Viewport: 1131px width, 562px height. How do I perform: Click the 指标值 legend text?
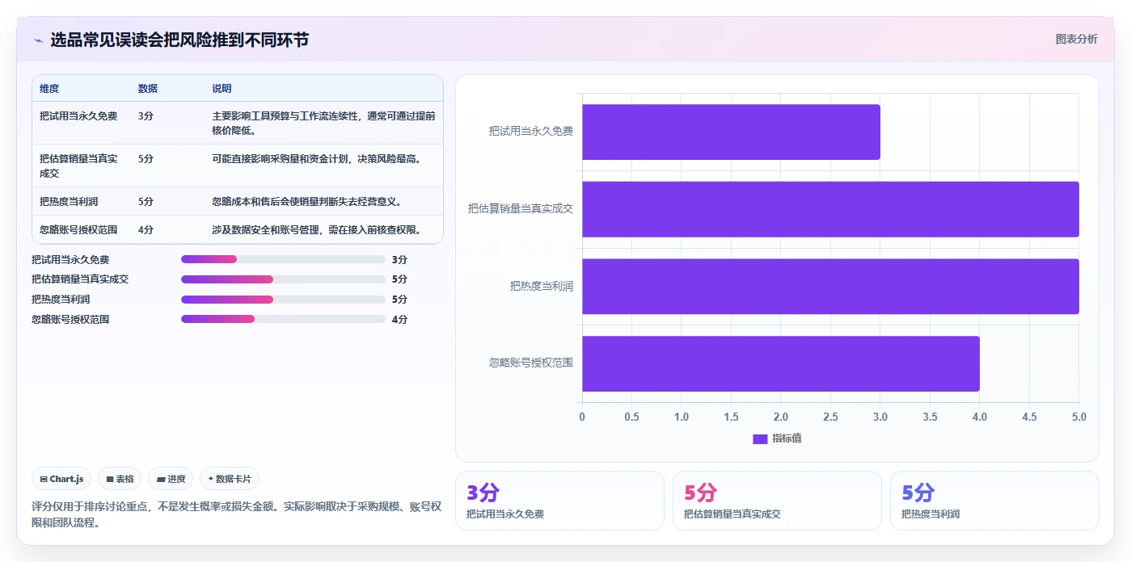coord(787,438)
